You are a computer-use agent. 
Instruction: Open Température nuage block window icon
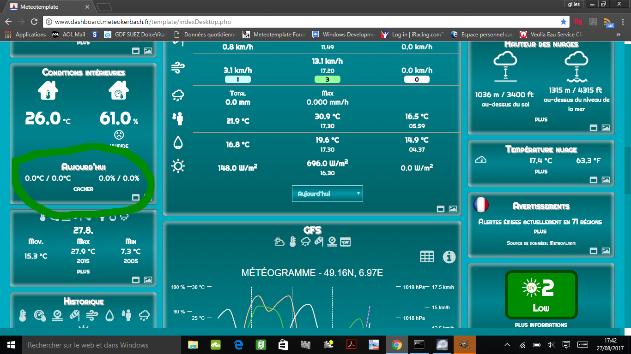click(594, 180)
